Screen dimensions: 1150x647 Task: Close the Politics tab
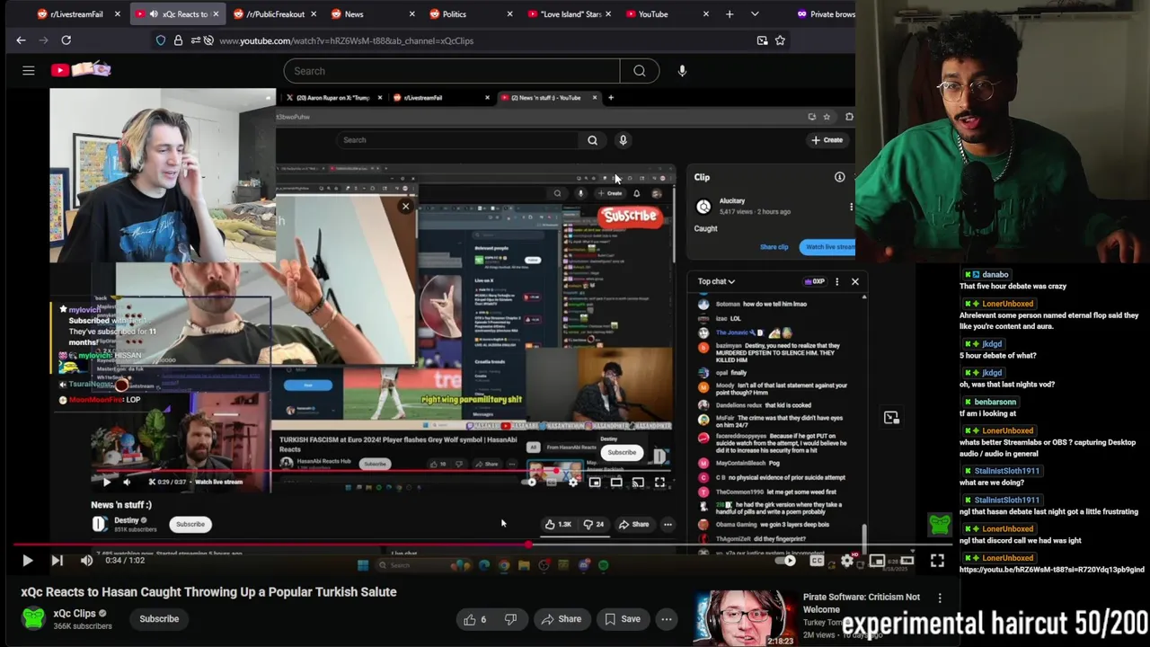[509, 13]
